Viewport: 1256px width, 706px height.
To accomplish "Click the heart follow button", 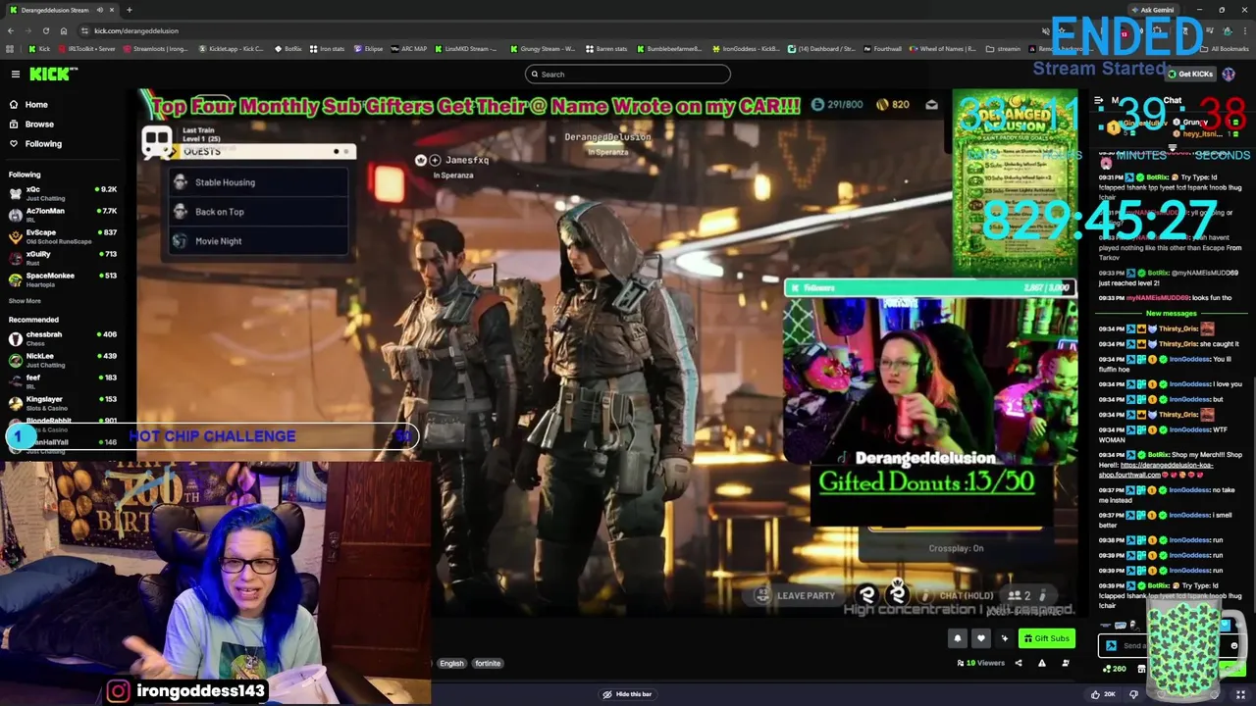I will click(x=980, y=638).
